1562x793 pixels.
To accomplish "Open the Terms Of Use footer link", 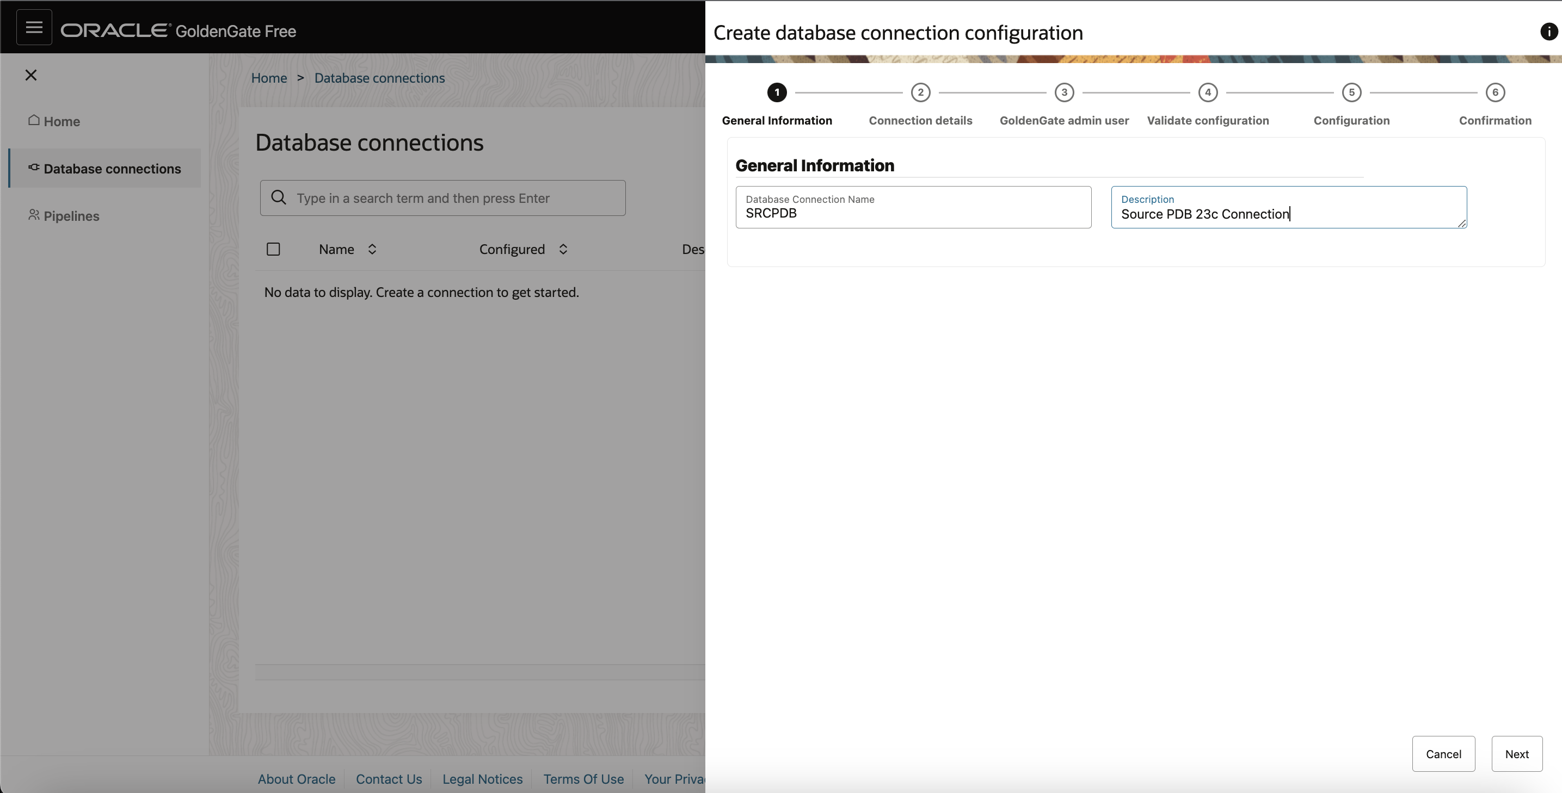I will (583, 779).
